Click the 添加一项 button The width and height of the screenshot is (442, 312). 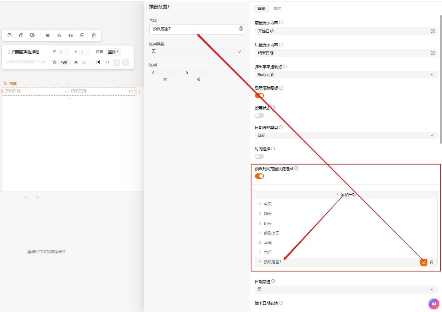346,195
